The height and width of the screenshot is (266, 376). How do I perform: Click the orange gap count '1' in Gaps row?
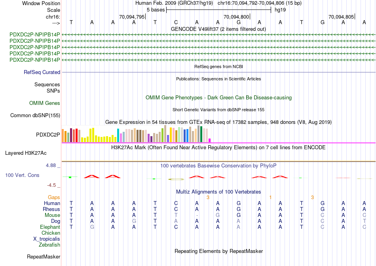[270, 198]
